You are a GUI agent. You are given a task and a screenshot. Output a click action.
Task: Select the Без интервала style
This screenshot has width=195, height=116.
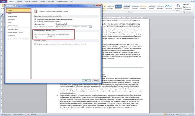pos(110,7)
